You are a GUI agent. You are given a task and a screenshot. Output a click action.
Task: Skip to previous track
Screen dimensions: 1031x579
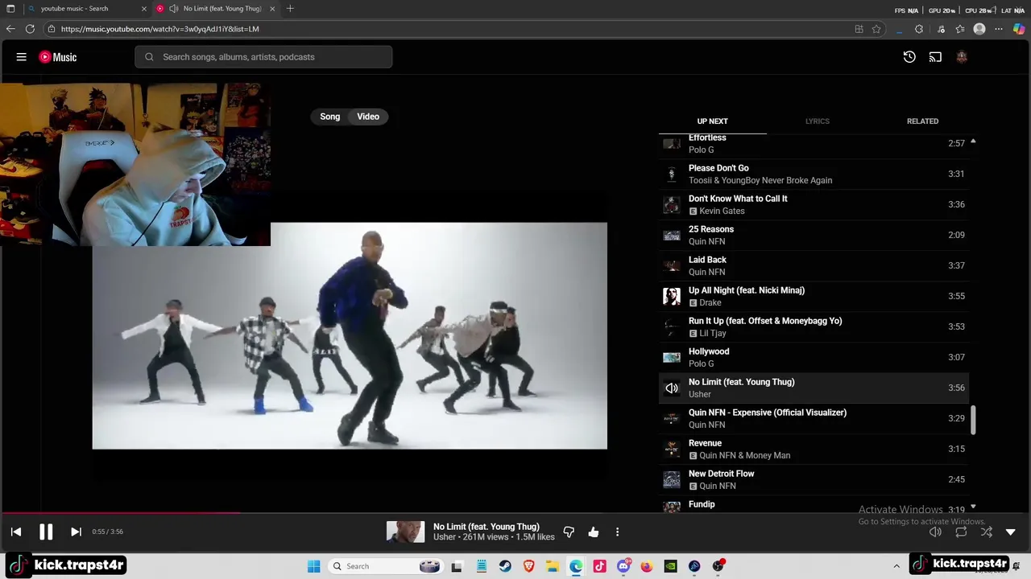point(16,532)
